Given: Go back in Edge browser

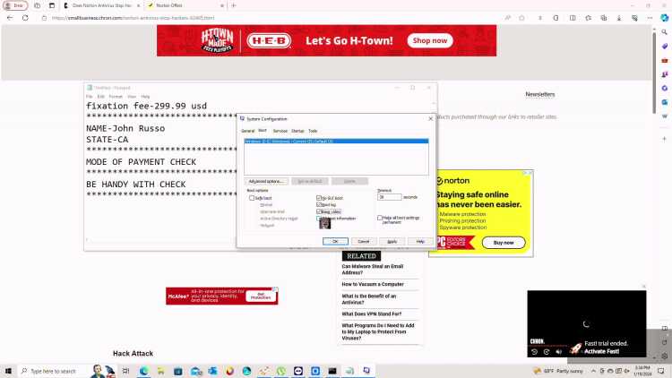Looking at the screenshot, I should (10, 18).
